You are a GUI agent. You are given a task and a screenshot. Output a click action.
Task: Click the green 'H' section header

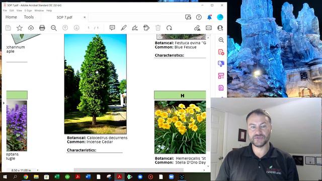coord(180,96)
